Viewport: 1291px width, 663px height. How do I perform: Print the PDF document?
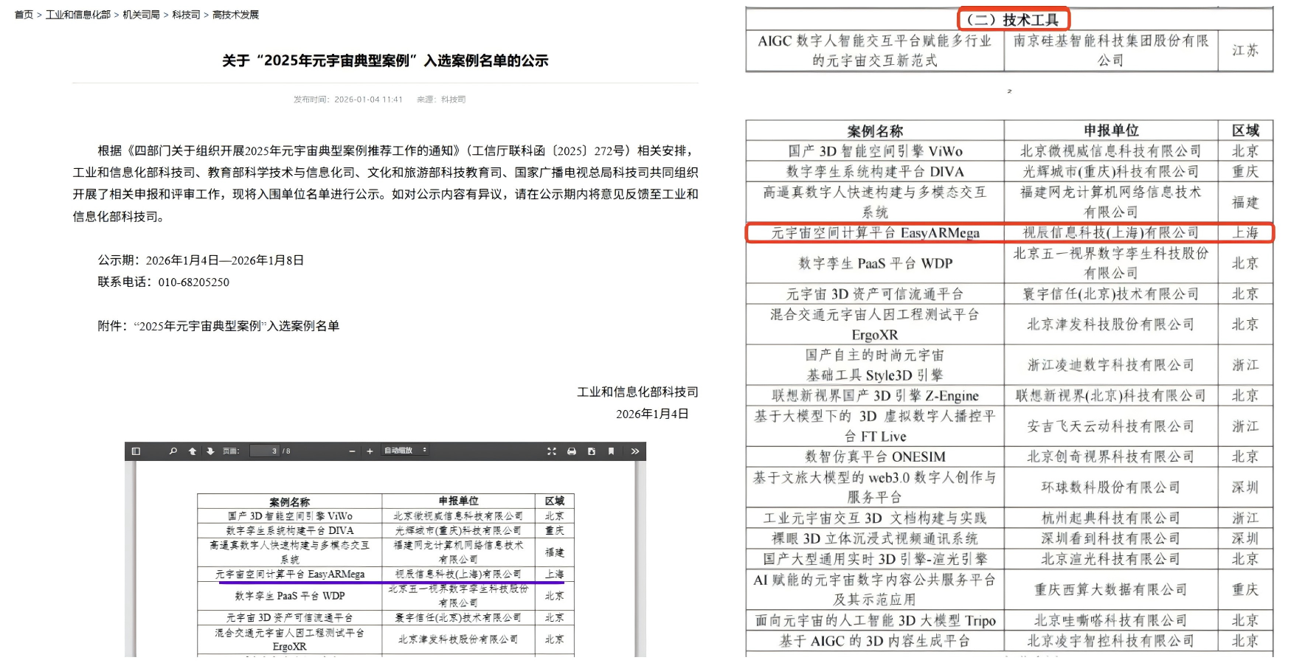tap(572, 451)
